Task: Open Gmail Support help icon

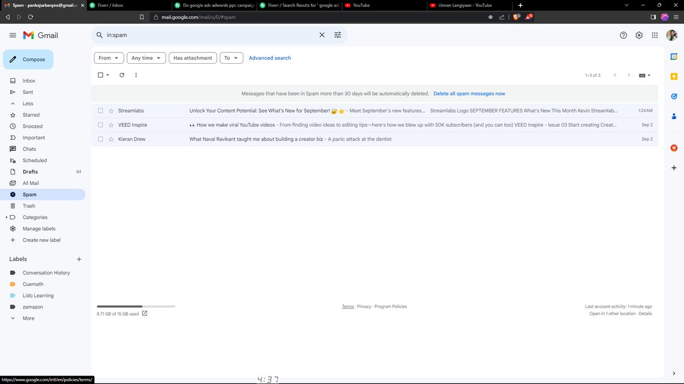Action: [x=623, y=35]
